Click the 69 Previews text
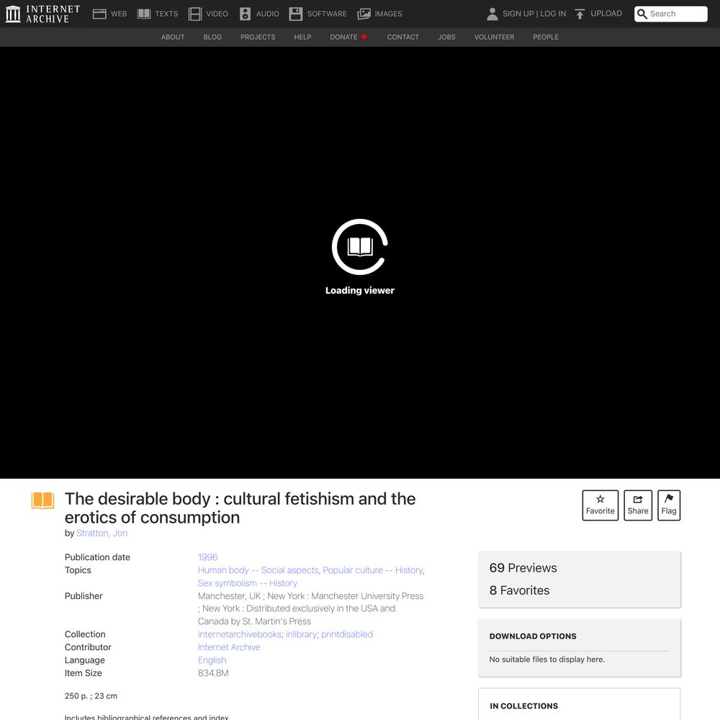 523,568
